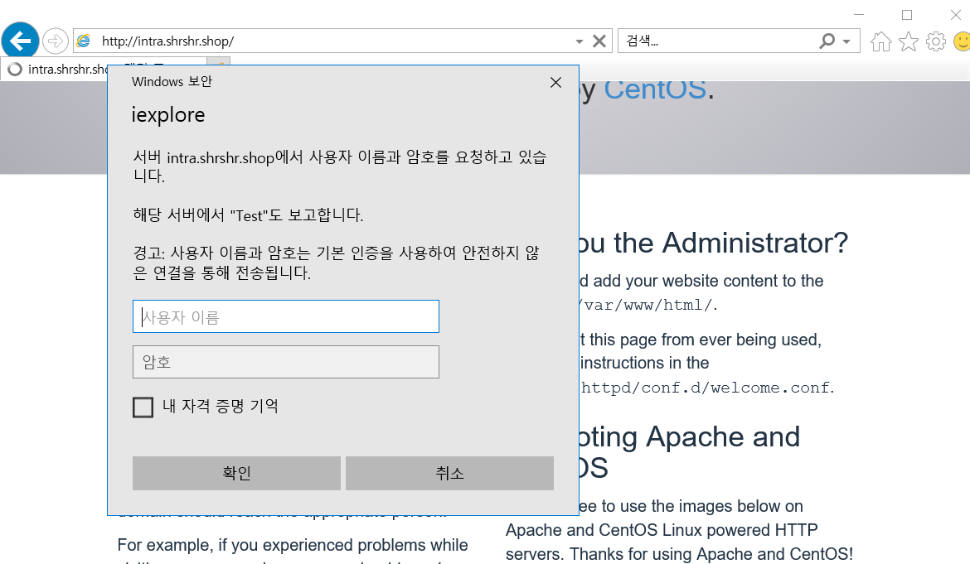Open the Home page icon

(881, 41)
